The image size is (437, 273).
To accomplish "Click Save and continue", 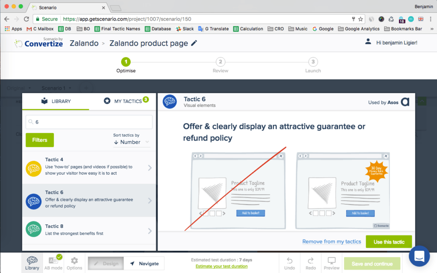I will pos(372,264).
